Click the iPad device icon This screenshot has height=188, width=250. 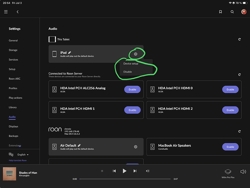point(54,54)
